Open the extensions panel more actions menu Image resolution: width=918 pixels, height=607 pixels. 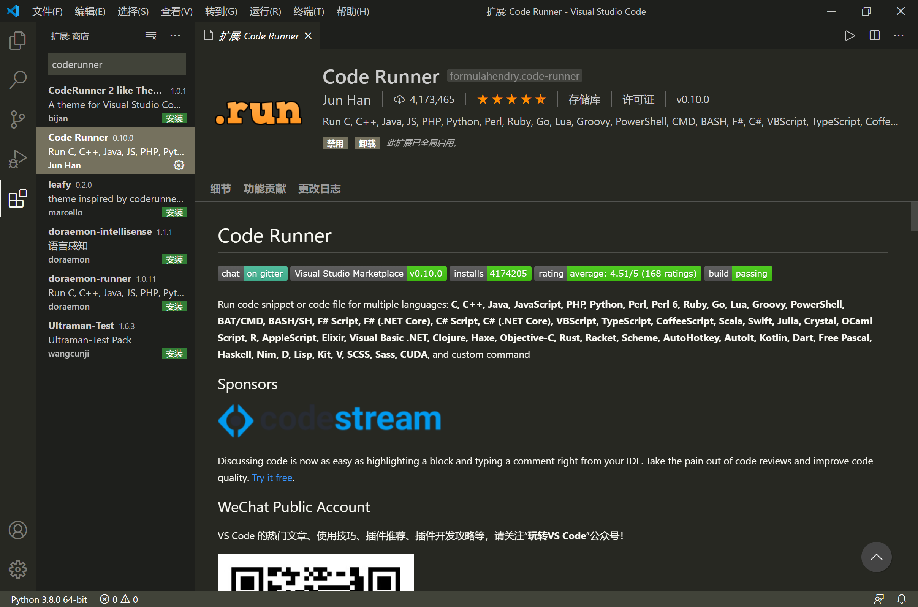point(176,36)
